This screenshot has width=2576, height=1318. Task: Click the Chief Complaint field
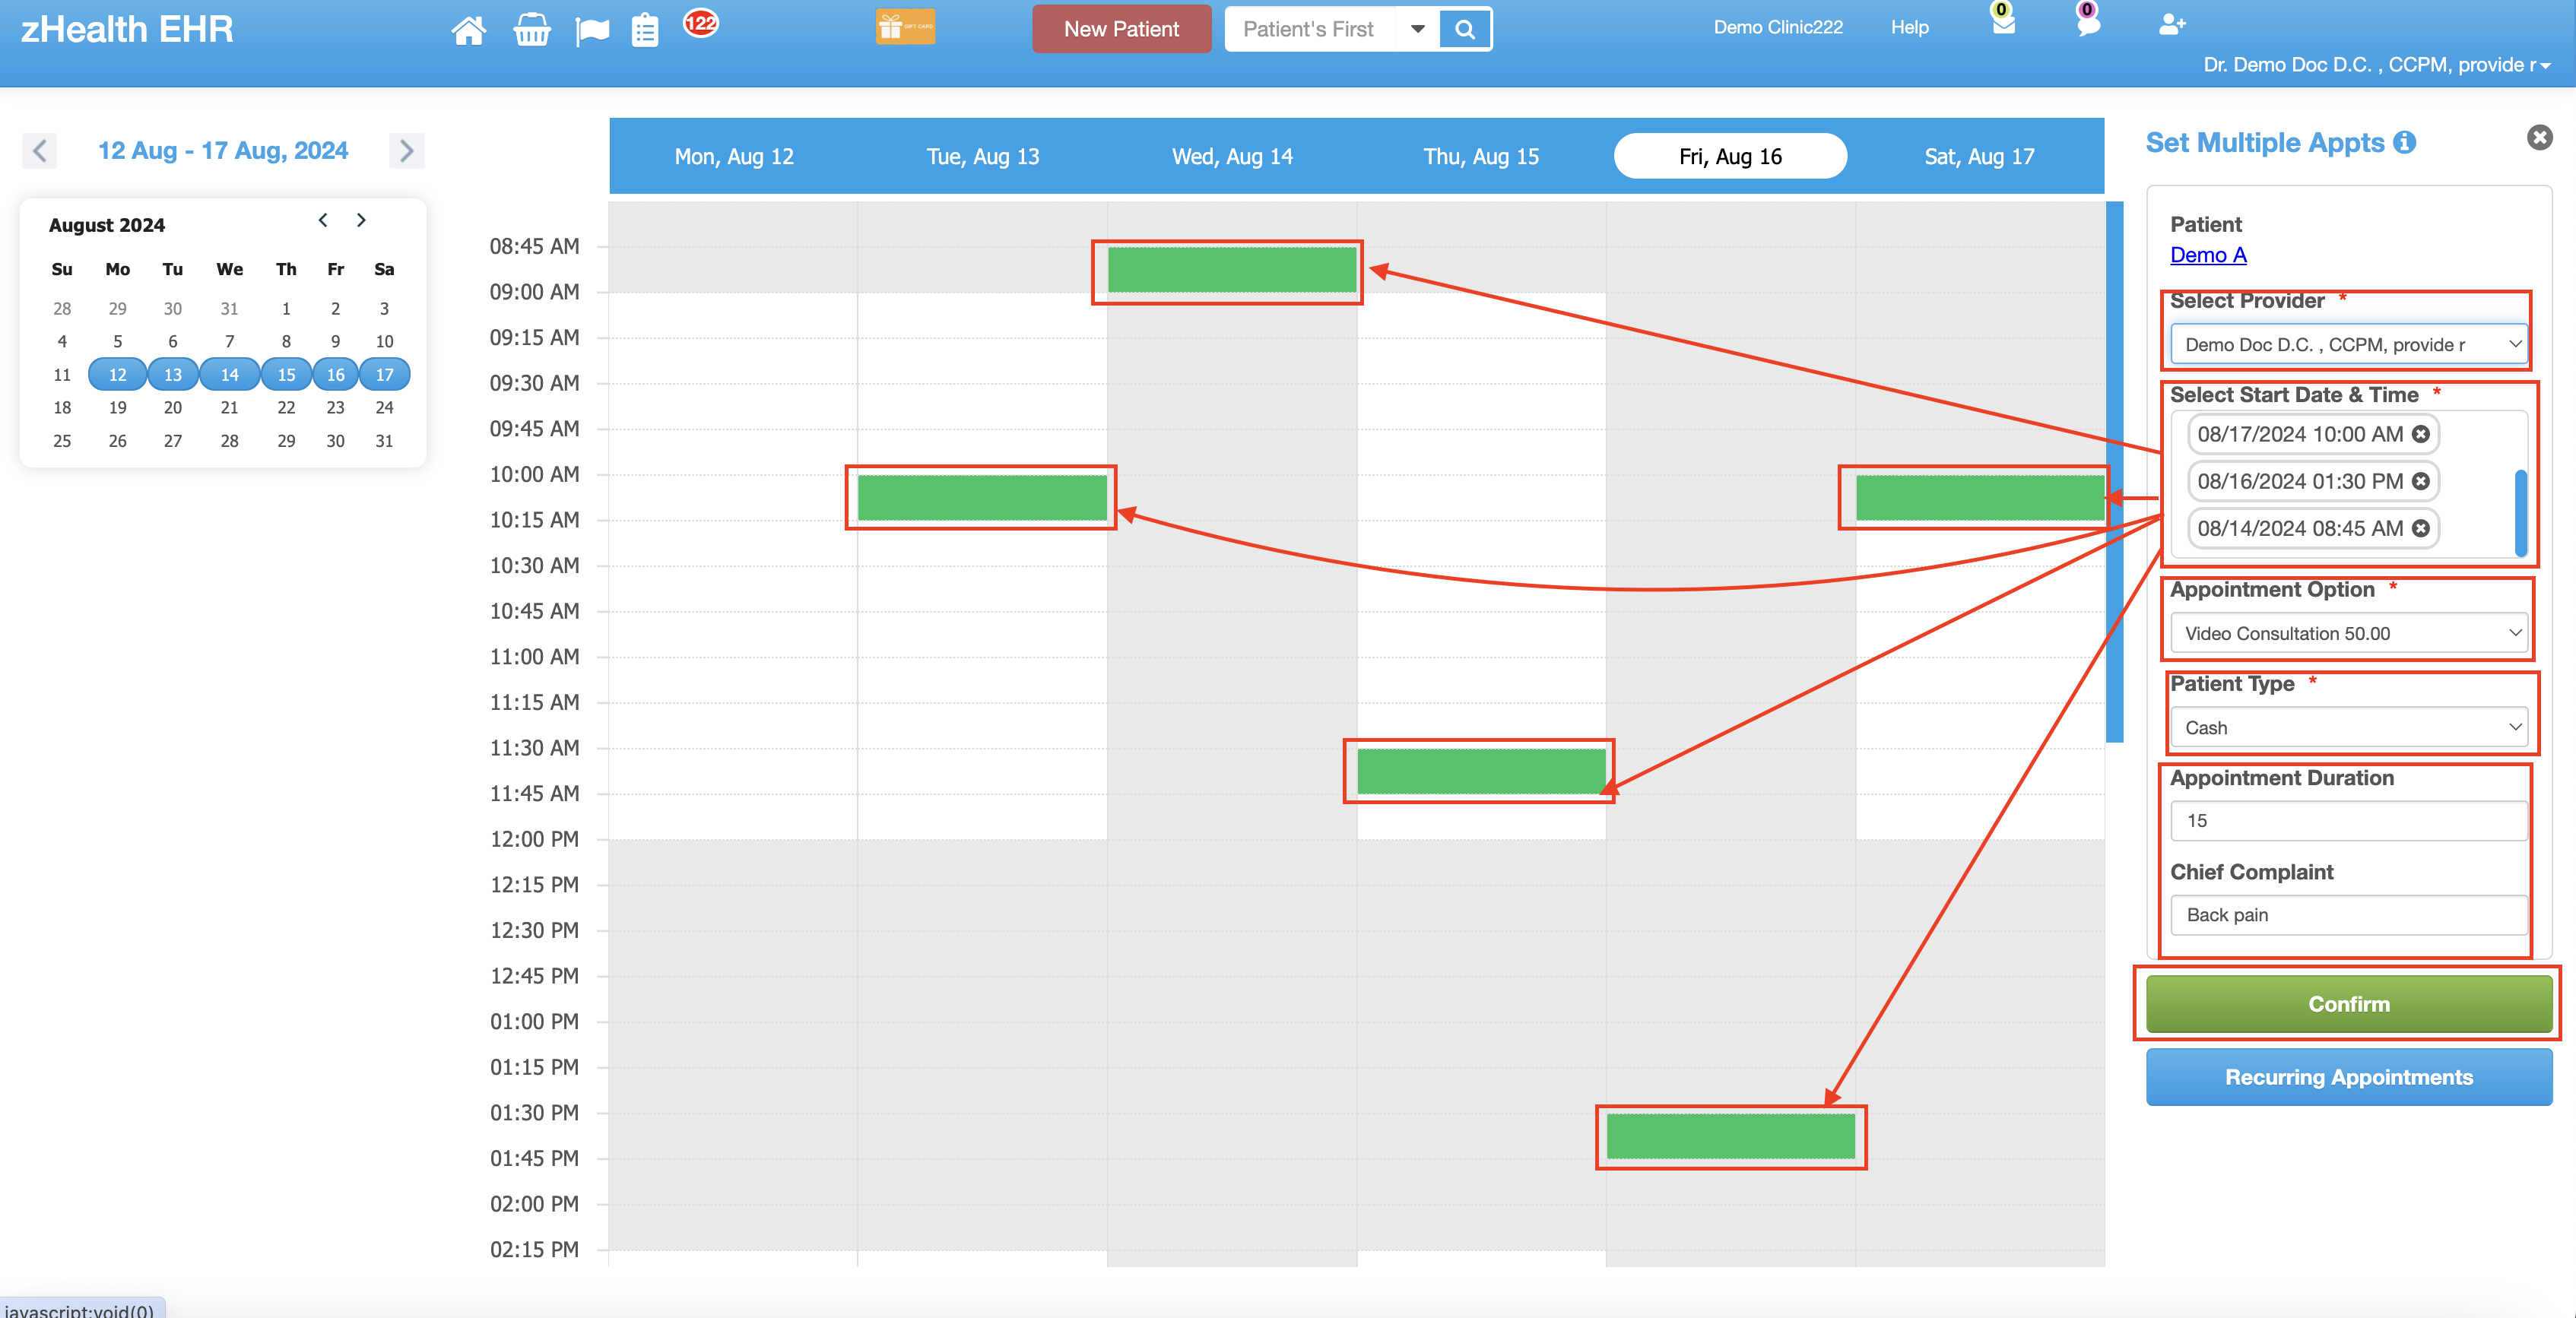click(x=2348, y=915)
